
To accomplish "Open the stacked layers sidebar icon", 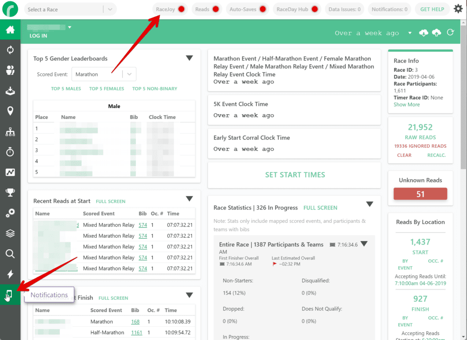I will [x=10, y=233].
